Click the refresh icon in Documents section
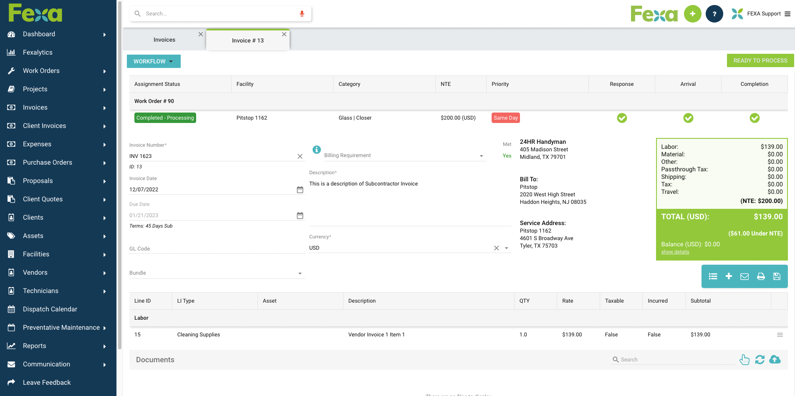 point(760,359)
